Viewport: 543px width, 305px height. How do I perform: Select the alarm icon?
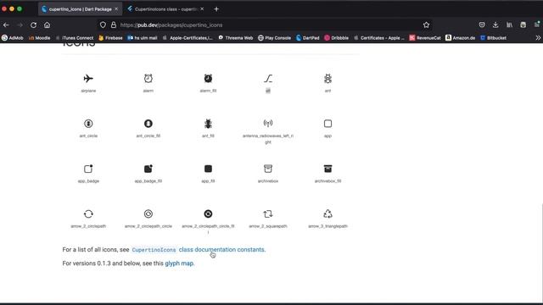[x=148, y=79]
